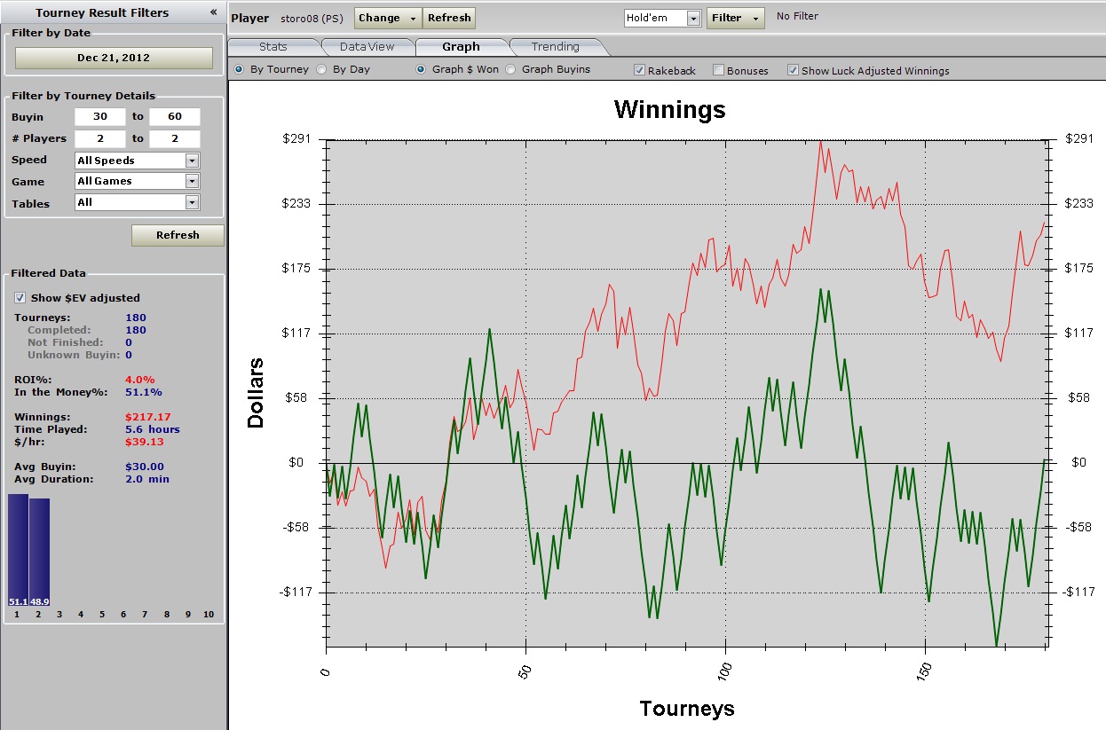Expand the Tables dropdown arrow
Viewport: 1106px width, 730px height.
coord(192,202)
